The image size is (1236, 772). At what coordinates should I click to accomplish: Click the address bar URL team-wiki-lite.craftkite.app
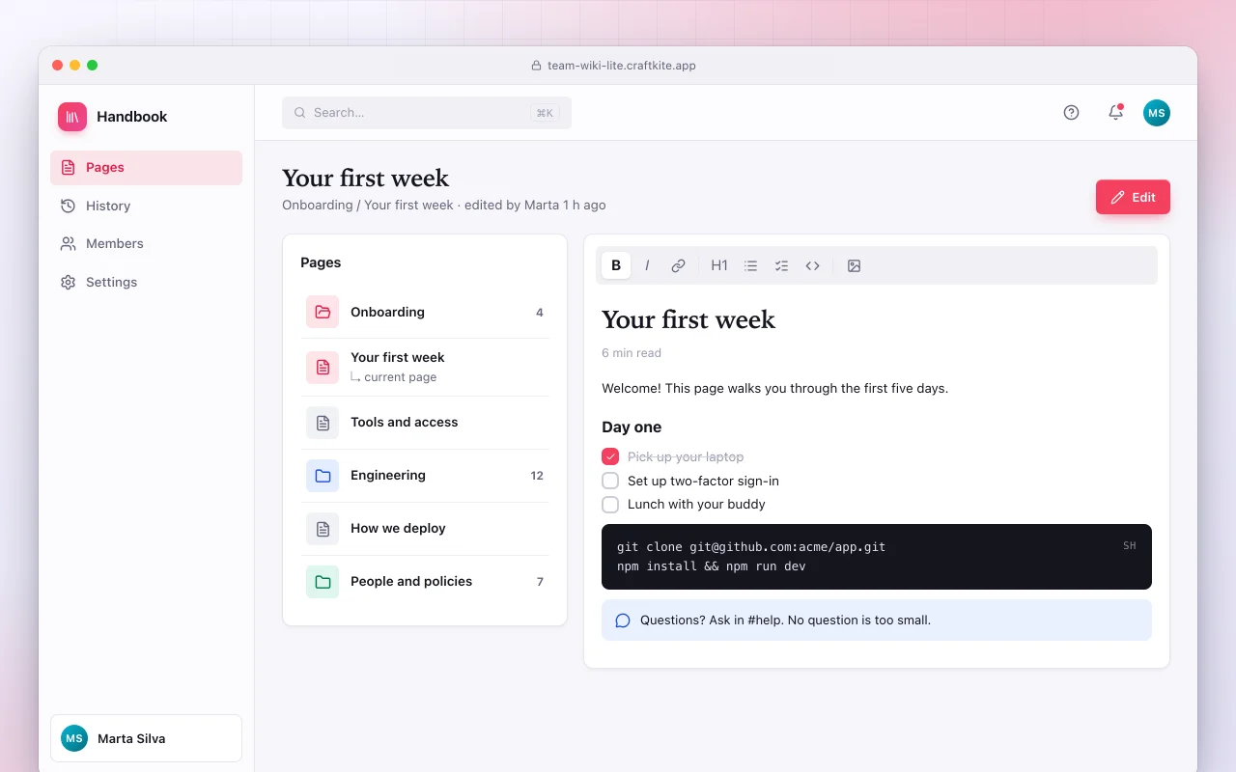tap(622, 66)
